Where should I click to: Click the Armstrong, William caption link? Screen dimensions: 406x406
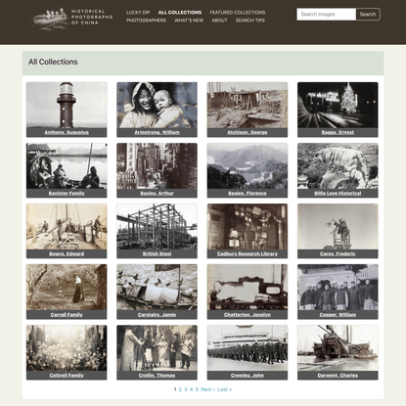point(157,132)
